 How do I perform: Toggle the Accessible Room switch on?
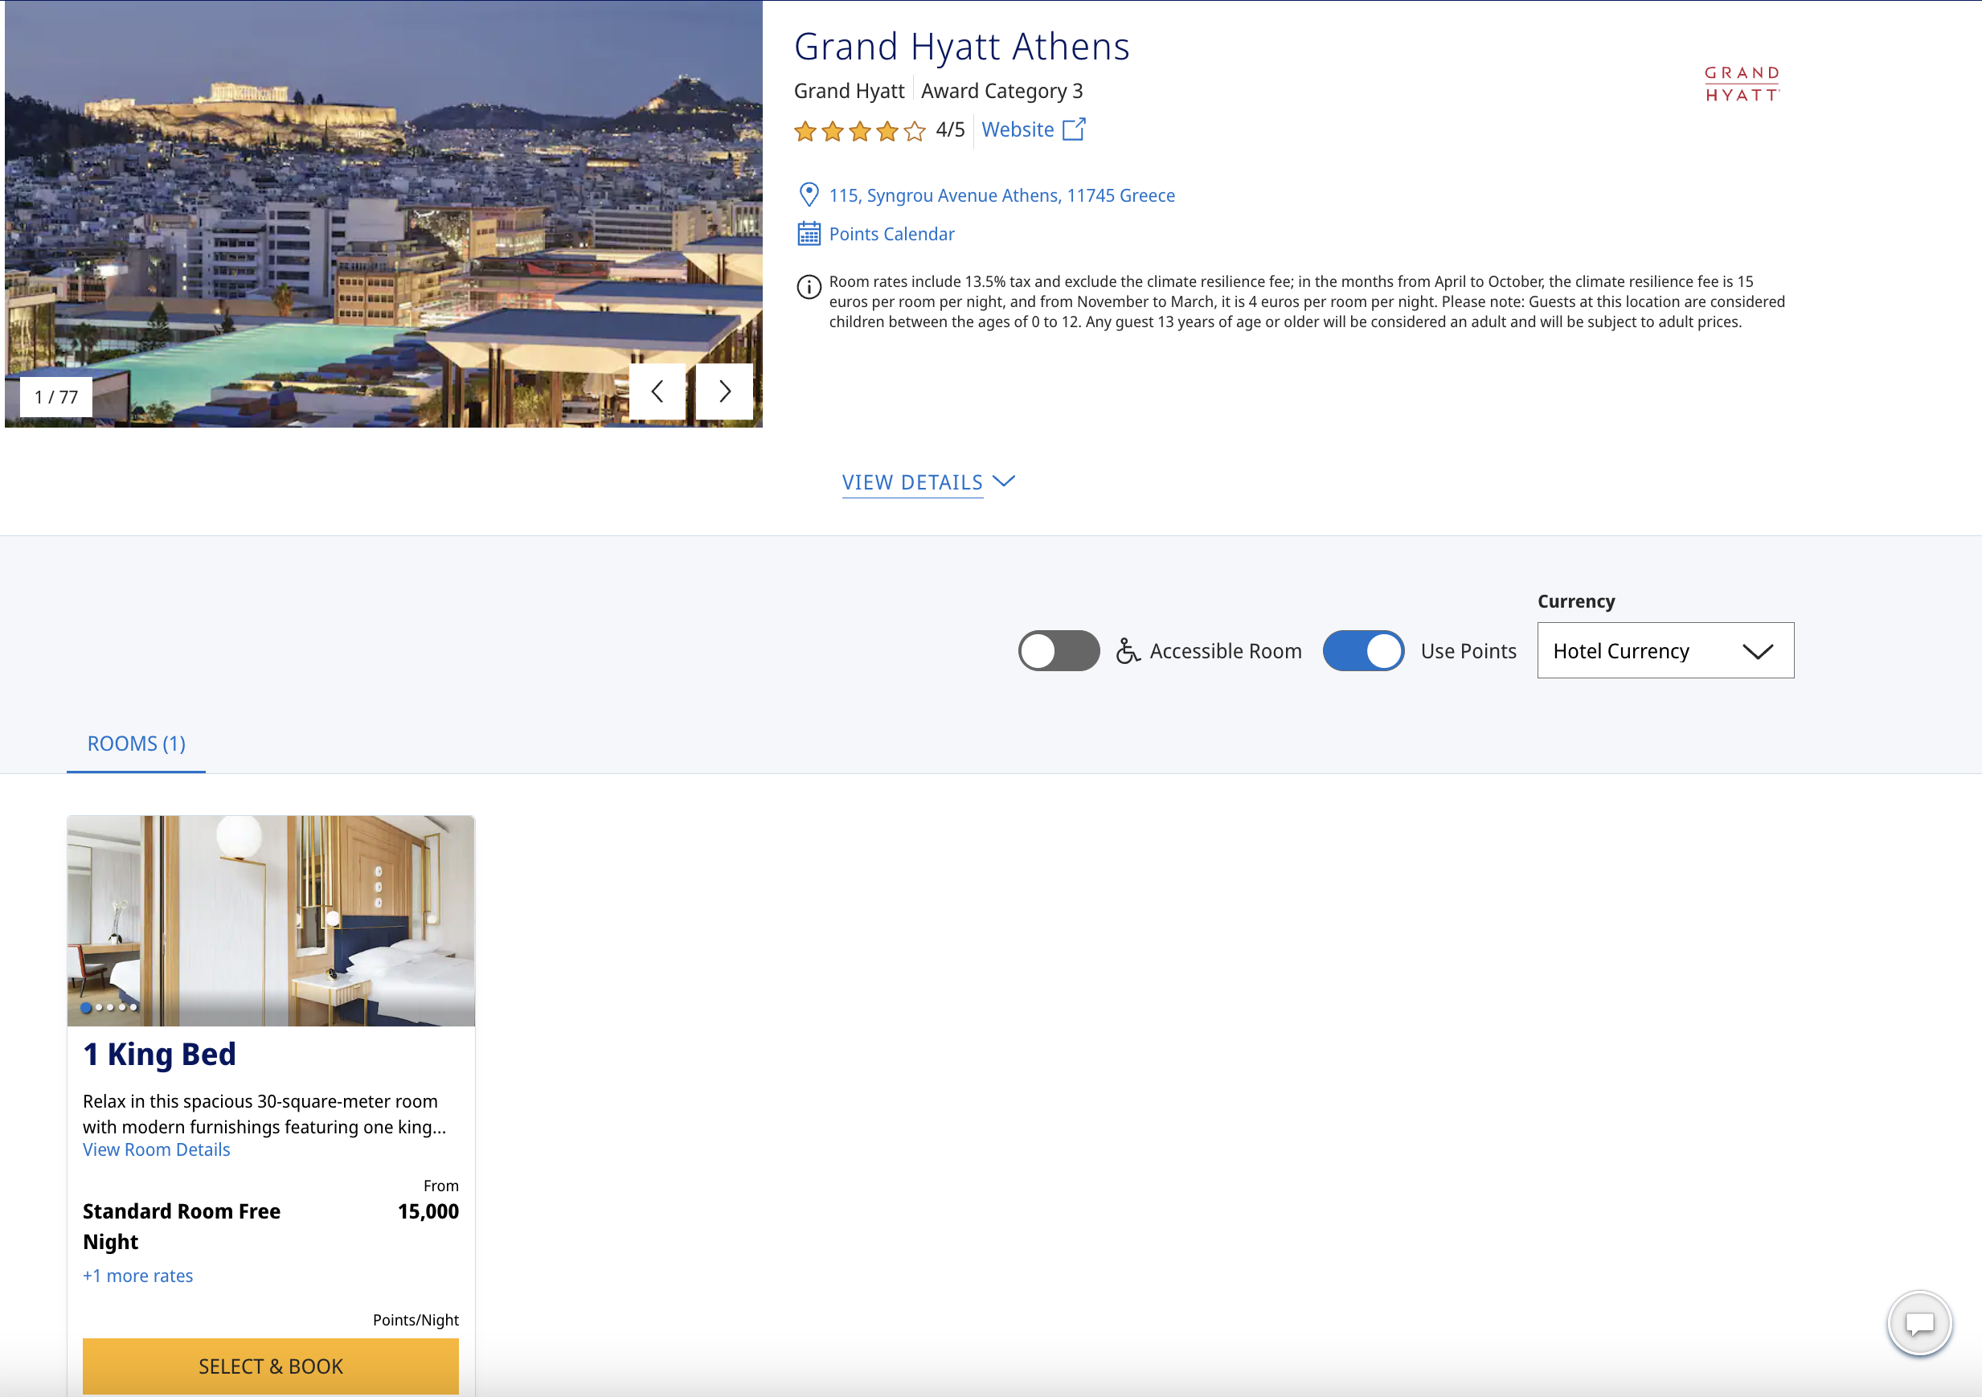point(1059,651)
